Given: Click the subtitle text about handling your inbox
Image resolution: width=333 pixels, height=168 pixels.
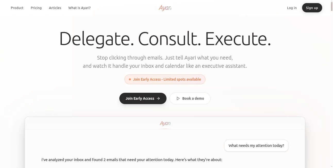Looking at the screenshot, I should point(165,62).
